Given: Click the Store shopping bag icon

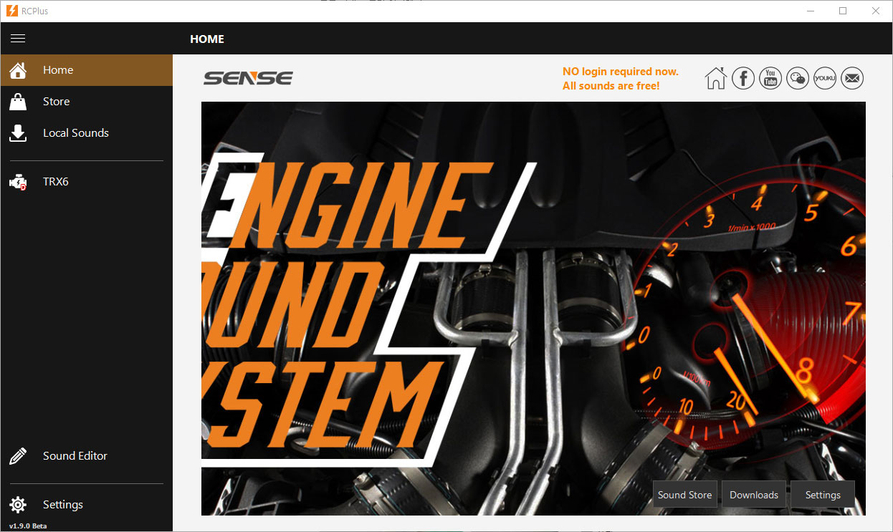Looking at the screenshot, I should (x=18, y=102).
